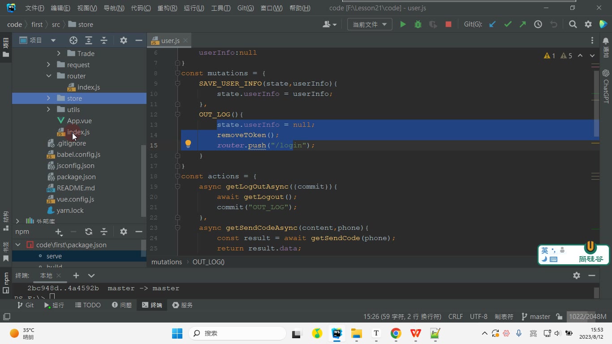Click the yellow intention lightbulb

188,144
